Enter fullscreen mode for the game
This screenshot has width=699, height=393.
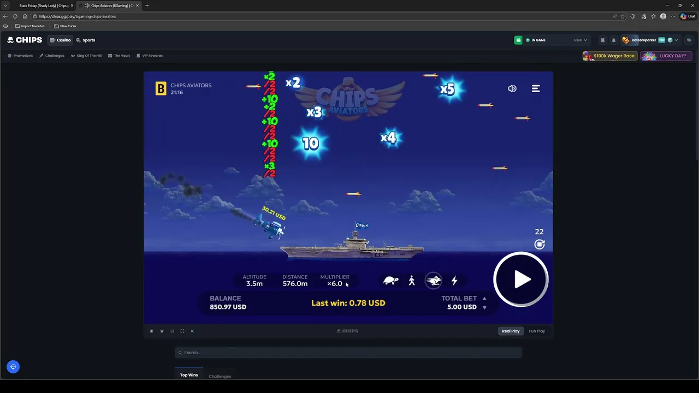(x=182, y=331)
